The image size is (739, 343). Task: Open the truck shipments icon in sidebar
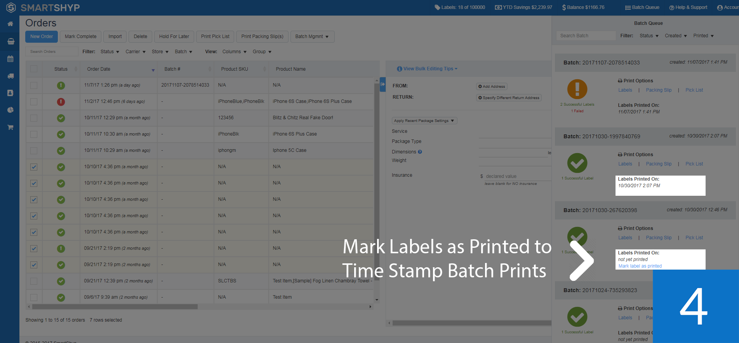(10, 76)
